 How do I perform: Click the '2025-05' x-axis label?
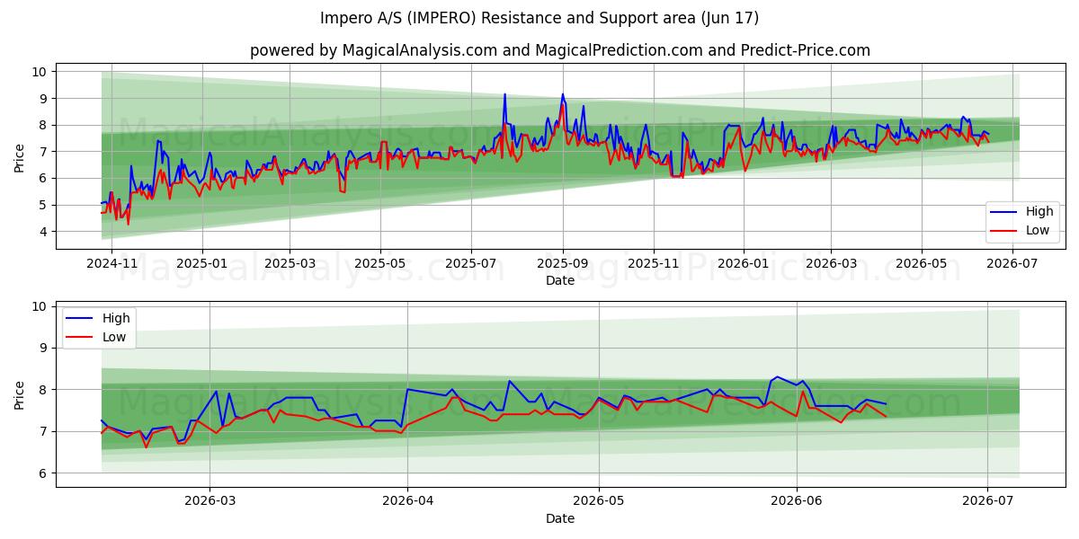380,265
